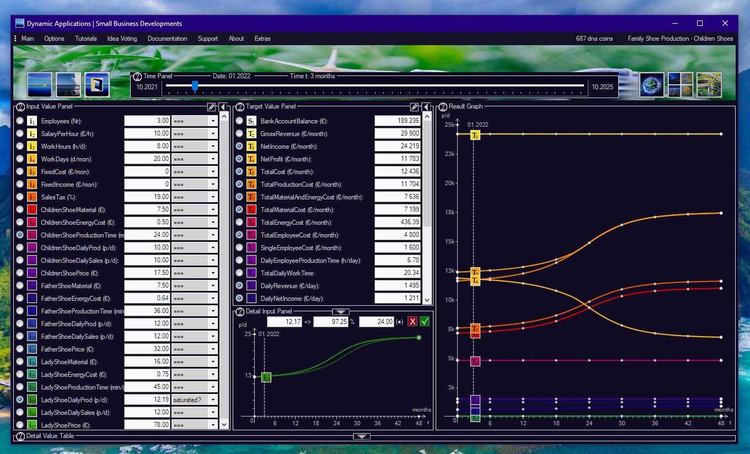Open the Idea Voting menu
750x454 pixels.
[x=122, y=39]
